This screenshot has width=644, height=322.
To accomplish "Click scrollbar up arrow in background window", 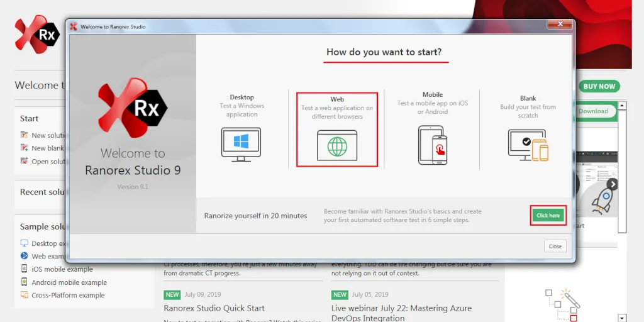I will pyautogui.click(x=622, y=106).
